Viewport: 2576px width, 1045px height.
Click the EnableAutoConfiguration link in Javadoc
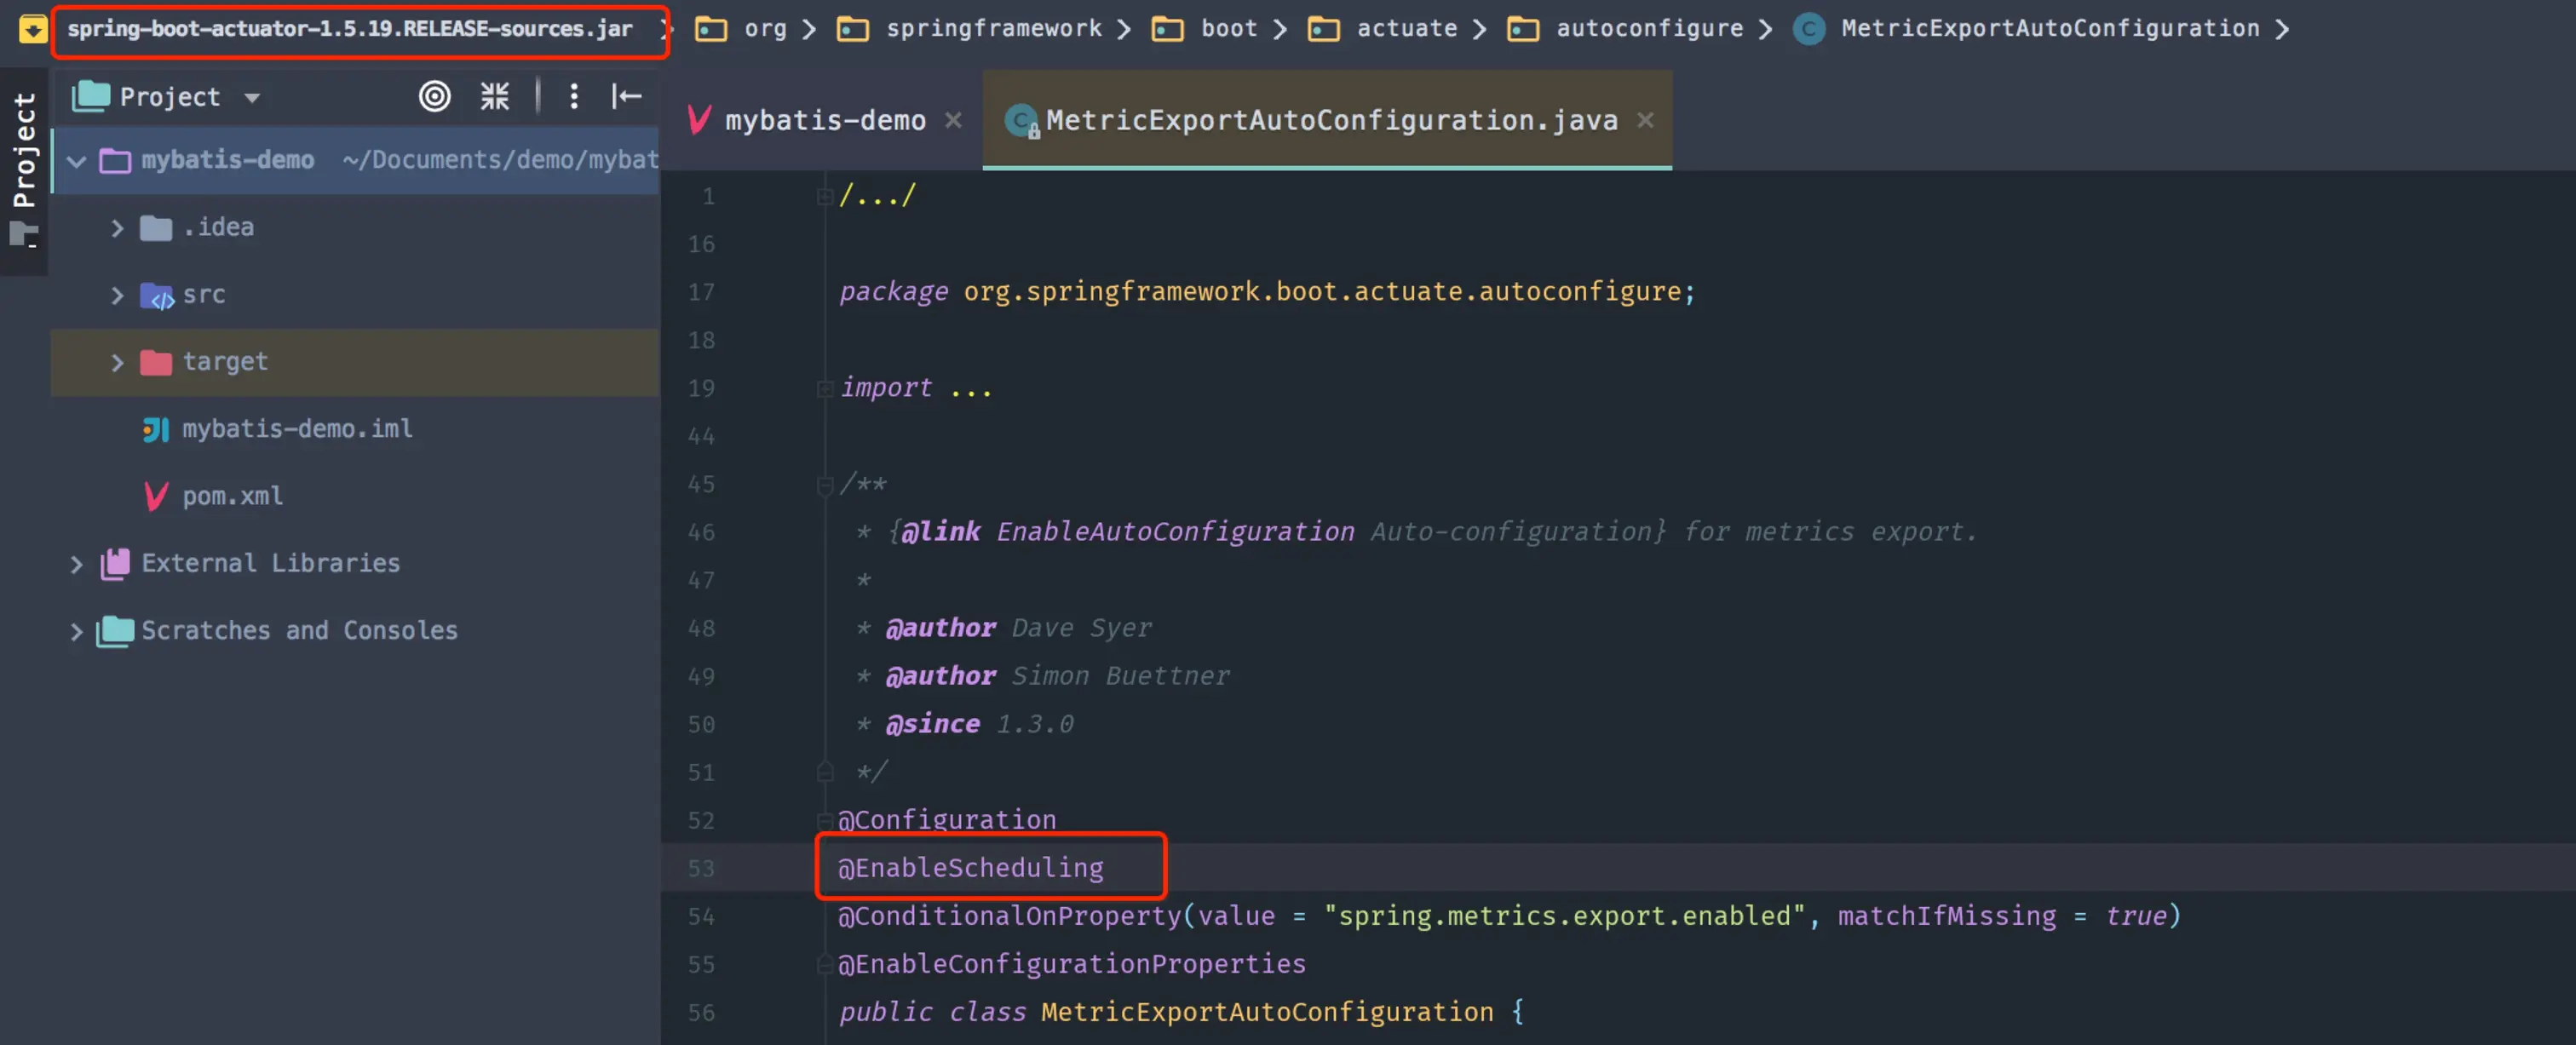tap(1175, 532)
